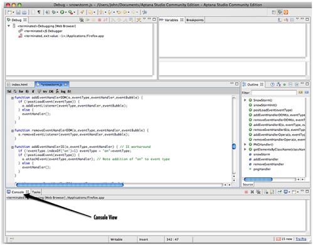Click Remove All Terminated Launches in Debug view
The width and height of the screenshot is (313, 245).
point(82,20)
